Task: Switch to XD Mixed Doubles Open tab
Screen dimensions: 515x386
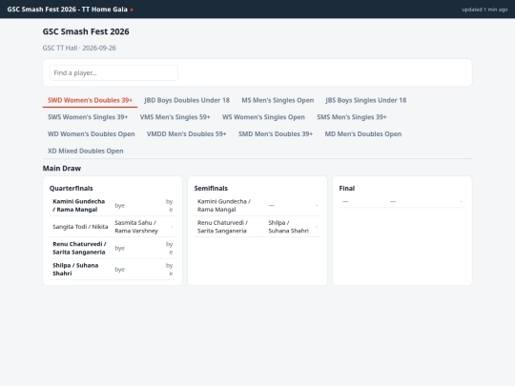Action: click(86, 151)
